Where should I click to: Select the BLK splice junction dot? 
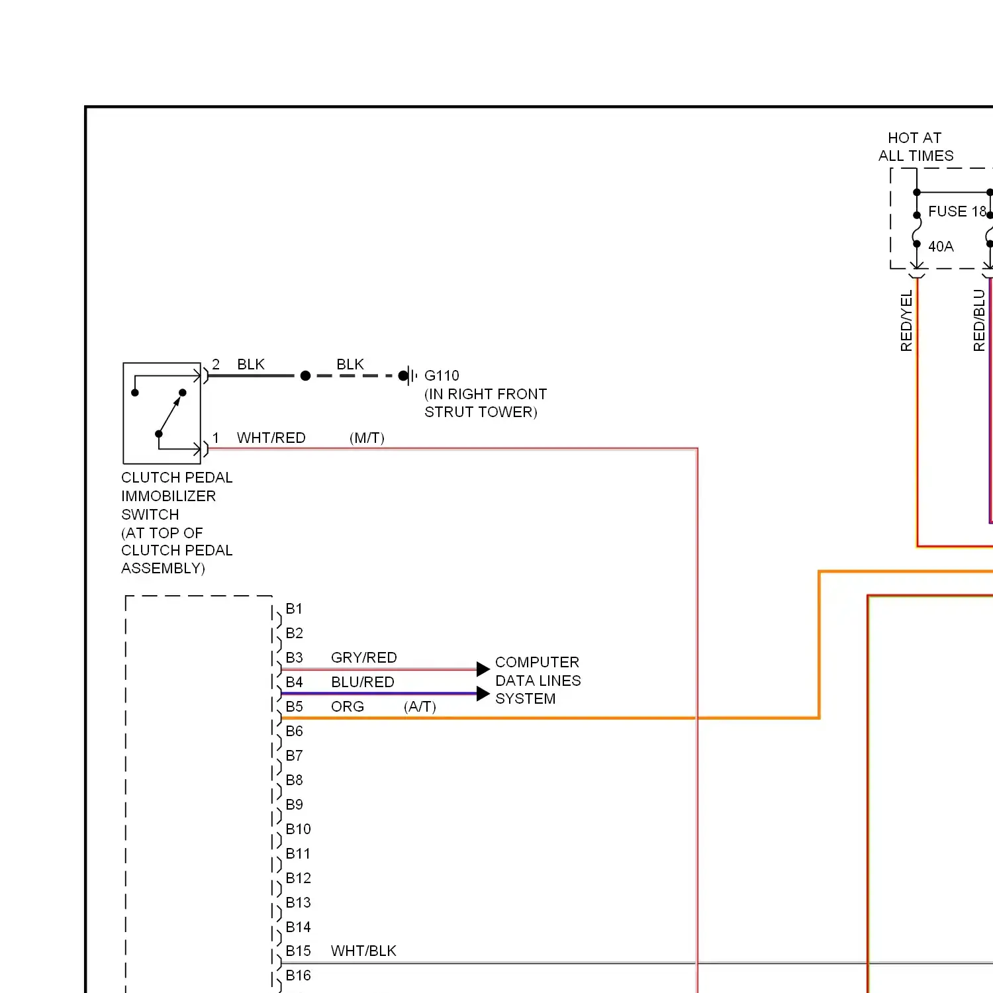point(305,376)
